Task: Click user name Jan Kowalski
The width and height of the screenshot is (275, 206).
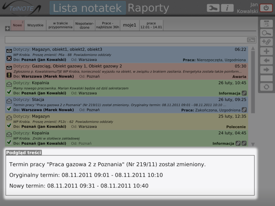Action: (x=247, y=8)
